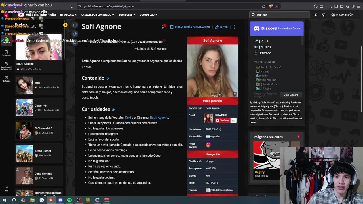The image size is (363, 204).
Task: Focus the Buscar search field
Action: pyautogui.click(x=280, y=15)
